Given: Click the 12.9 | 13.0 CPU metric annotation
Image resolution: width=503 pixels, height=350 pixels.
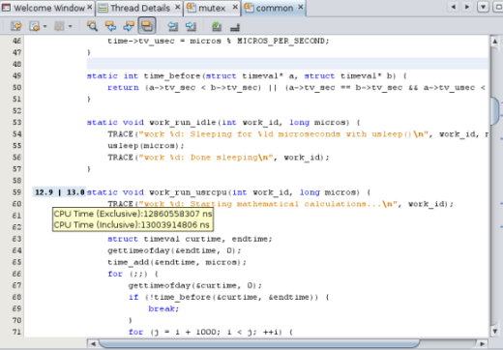Looking at the screenshot, I should 60,192.
